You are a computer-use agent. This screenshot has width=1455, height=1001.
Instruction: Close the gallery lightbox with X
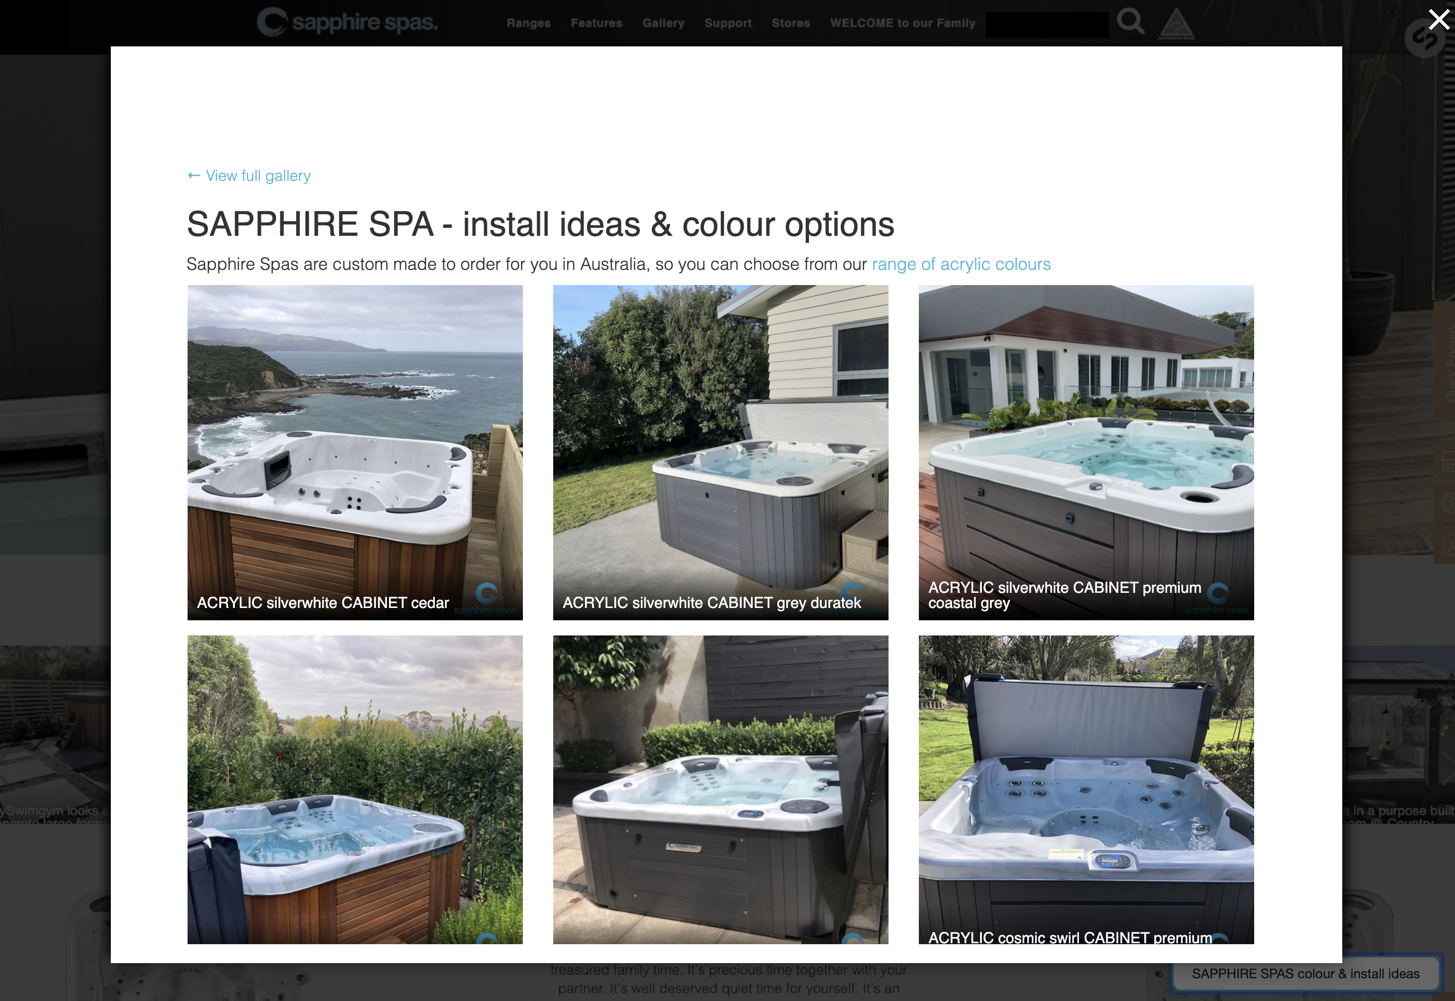(1439, 19)
